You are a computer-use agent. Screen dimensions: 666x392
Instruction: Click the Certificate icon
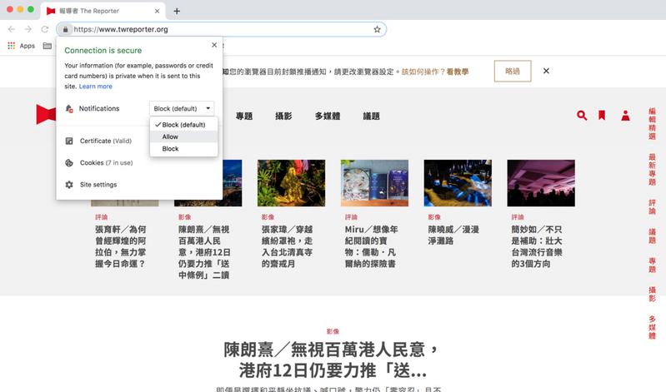[69, 141]
